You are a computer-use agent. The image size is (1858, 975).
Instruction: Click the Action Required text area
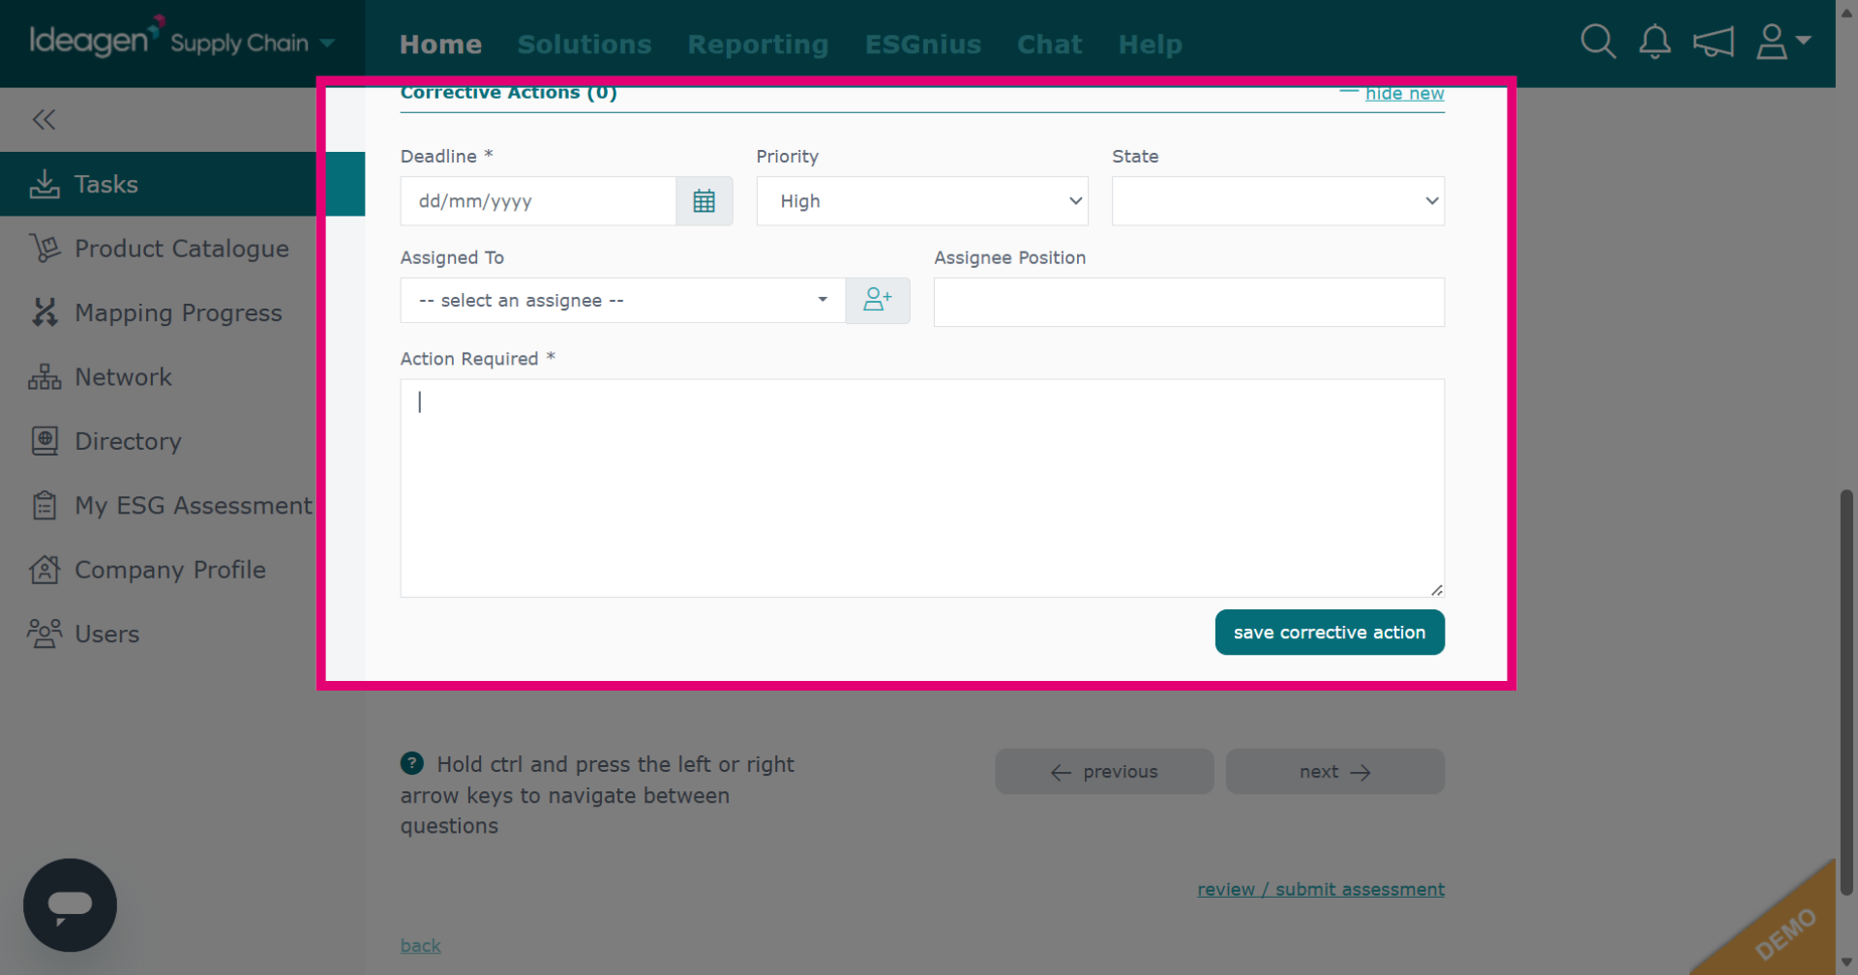pos(922,487)
